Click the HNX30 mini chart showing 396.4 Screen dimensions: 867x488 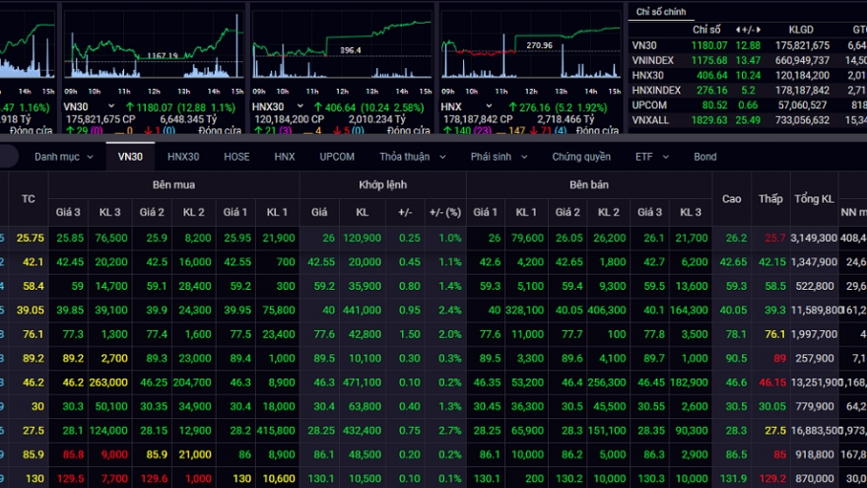coord(342,47)
